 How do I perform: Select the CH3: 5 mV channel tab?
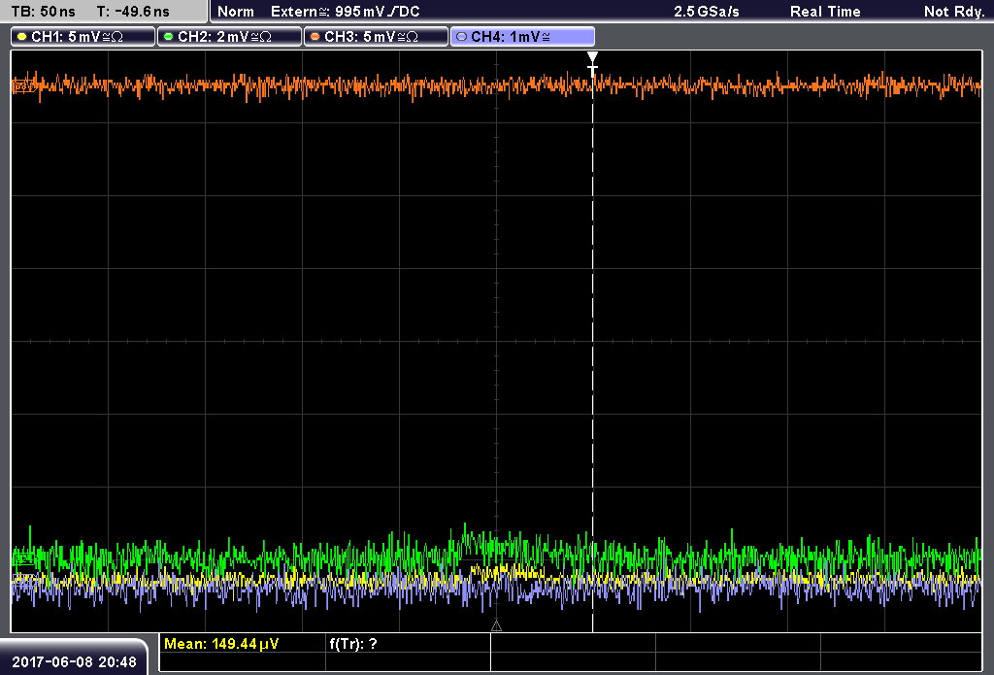376,37
